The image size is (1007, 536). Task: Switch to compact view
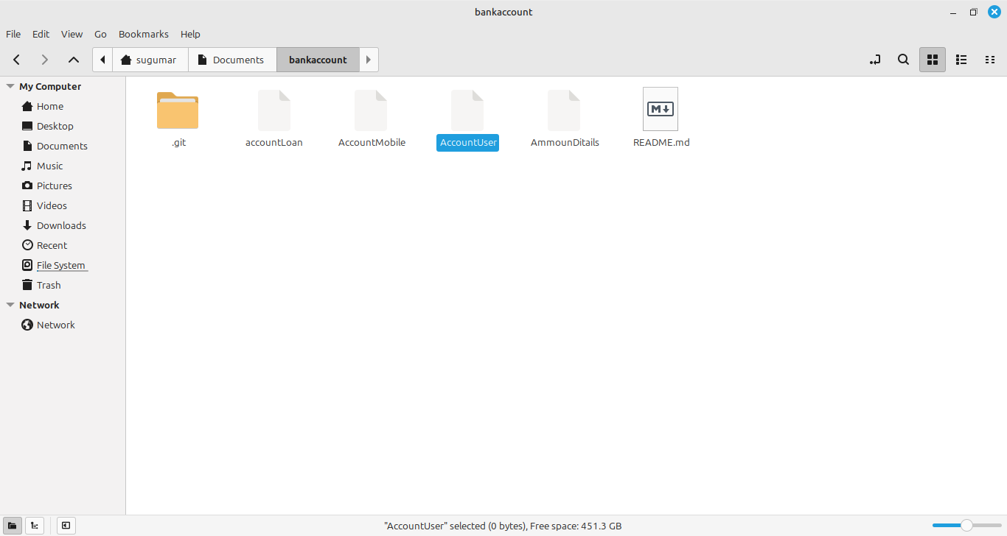tap(990, 60)
